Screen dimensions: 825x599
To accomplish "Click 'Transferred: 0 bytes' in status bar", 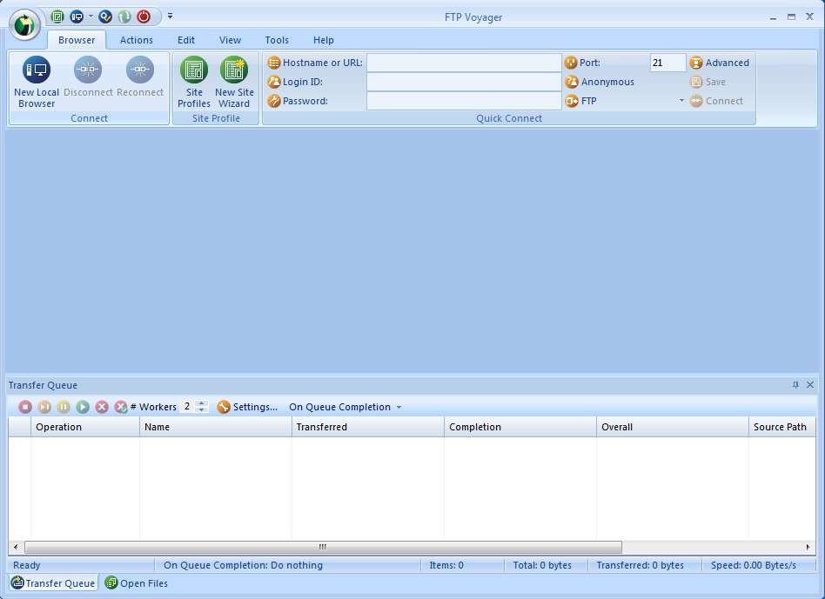I will [640, 565].
